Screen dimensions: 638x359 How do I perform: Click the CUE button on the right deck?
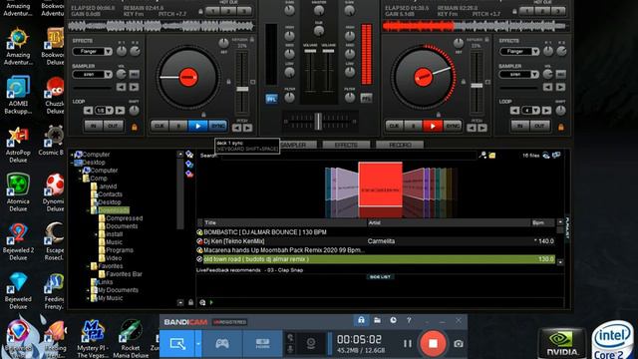tap(394, 127)
